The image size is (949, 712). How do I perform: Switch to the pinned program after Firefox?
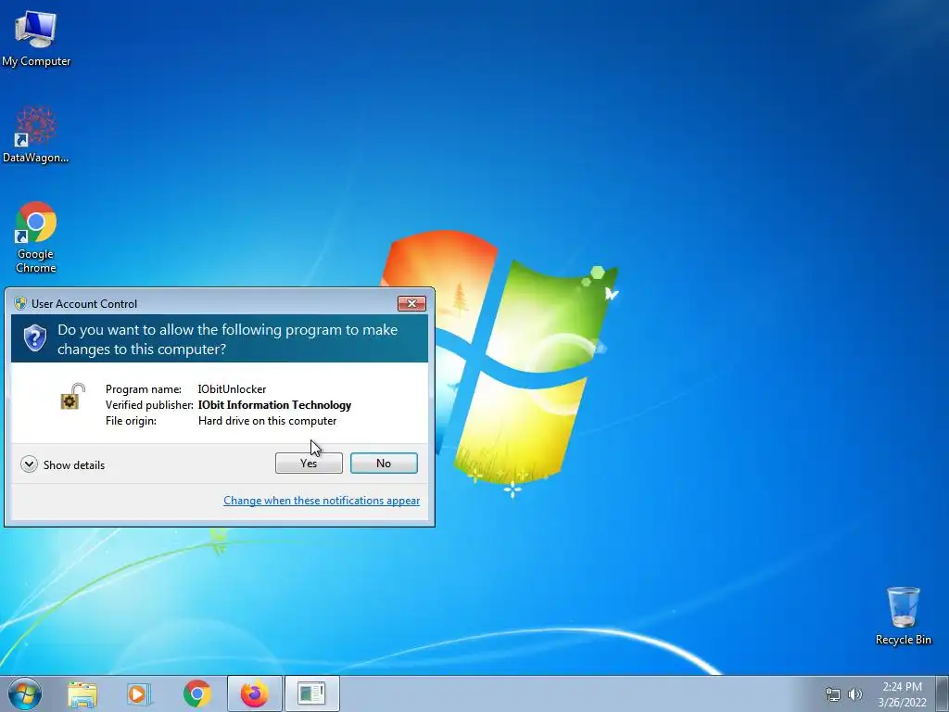[311, 693]
